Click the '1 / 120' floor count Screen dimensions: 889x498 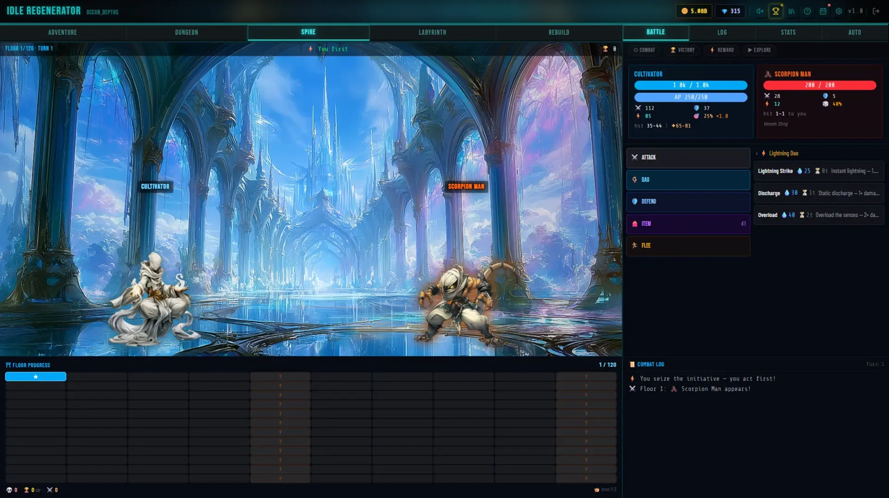click(607, 365)
